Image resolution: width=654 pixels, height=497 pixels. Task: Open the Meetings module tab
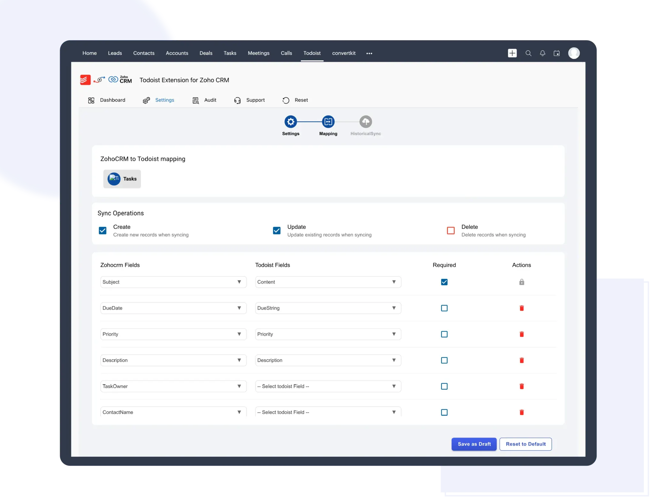259,53
